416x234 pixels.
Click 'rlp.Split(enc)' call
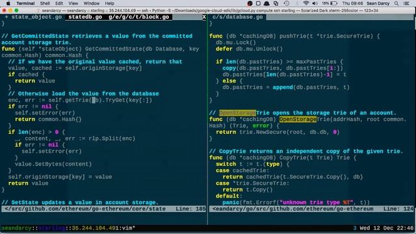(x=112, y=138)
